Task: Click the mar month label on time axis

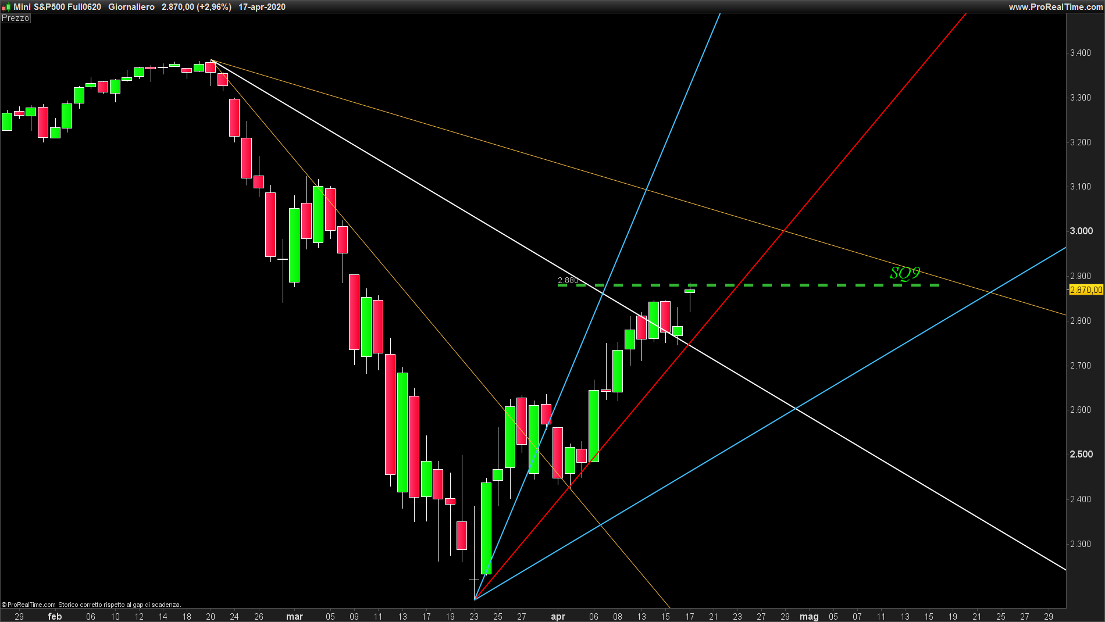Action: coord(295,616)
